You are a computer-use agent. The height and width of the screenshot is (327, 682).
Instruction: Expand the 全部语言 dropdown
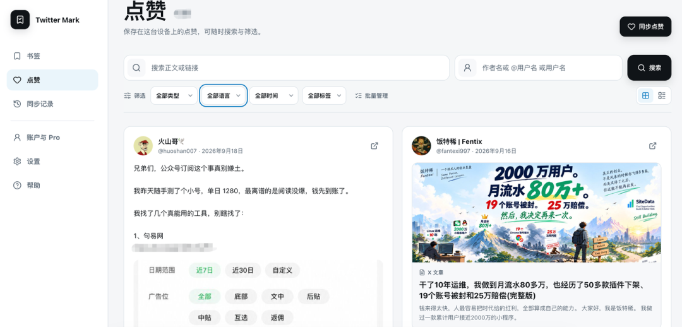pos(224,96)
